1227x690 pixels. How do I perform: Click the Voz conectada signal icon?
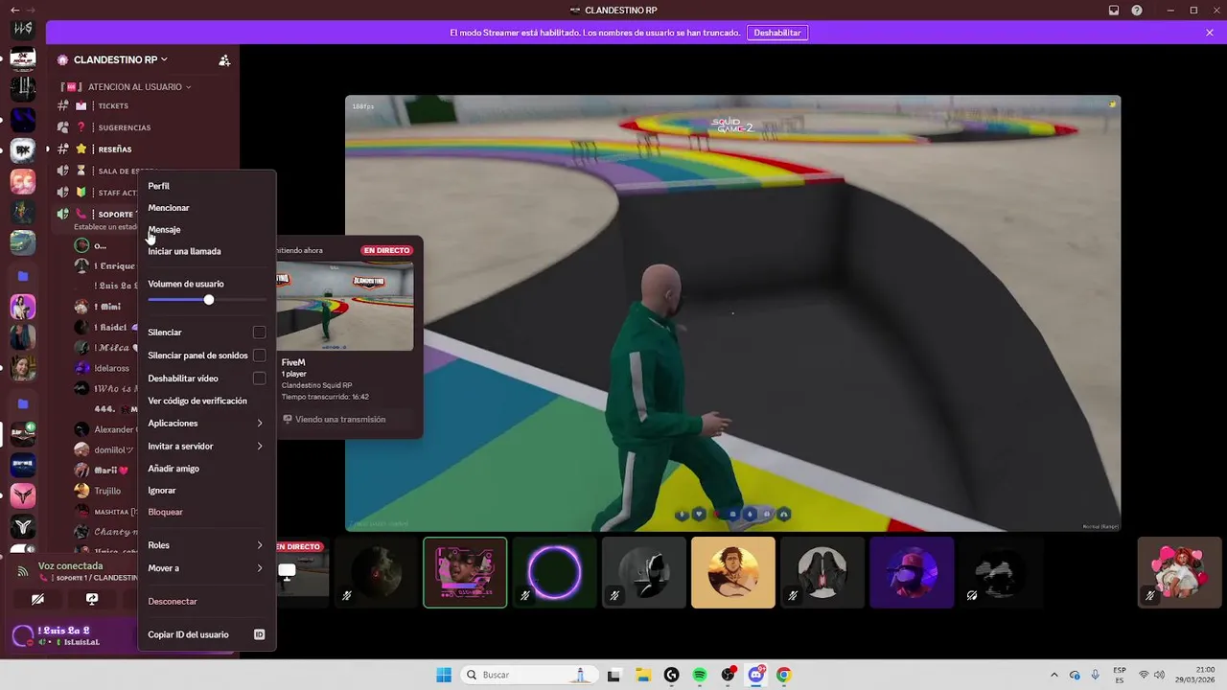[23, 571]
